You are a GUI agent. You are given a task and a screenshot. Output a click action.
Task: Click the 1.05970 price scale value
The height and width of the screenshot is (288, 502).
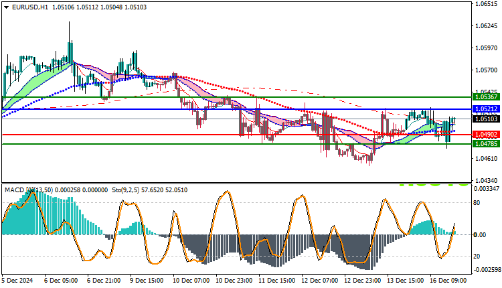pos(487,48)
